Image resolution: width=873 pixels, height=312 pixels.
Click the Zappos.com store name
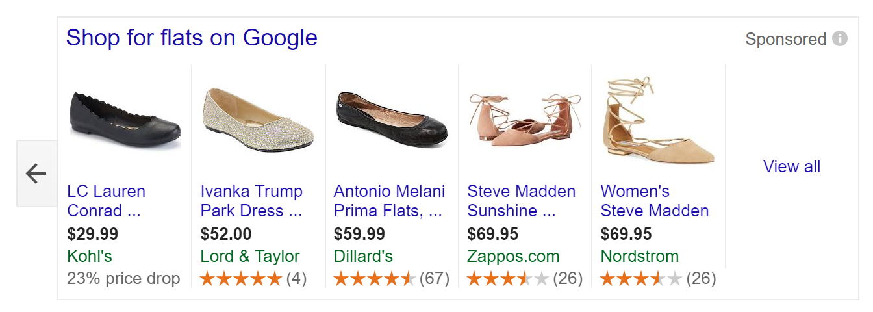pyautogui.click(x=513, y=256)
